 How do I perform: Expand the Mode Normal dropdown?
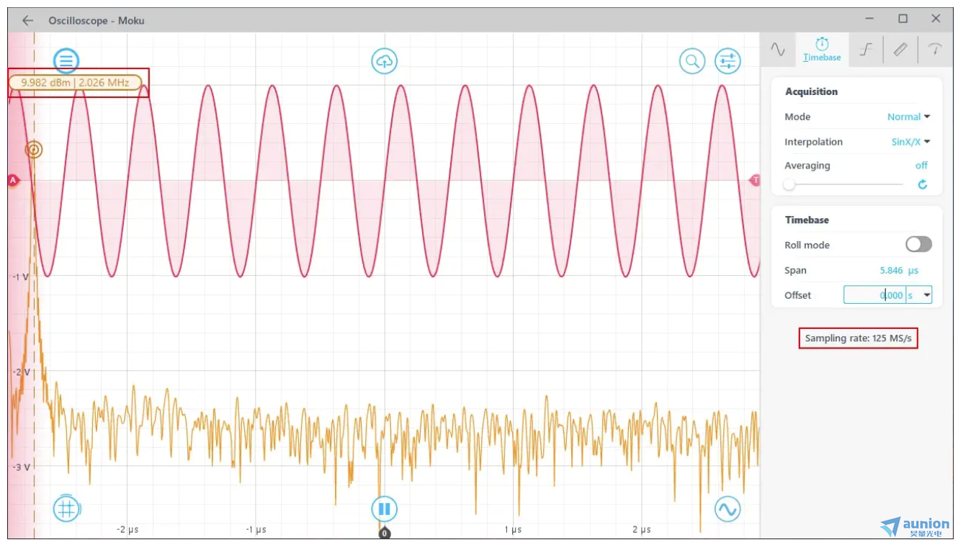pos(908,117)
